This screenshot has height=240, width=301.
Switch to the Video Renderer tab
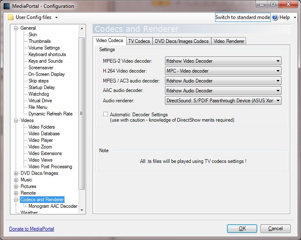[x=229, y=41]
